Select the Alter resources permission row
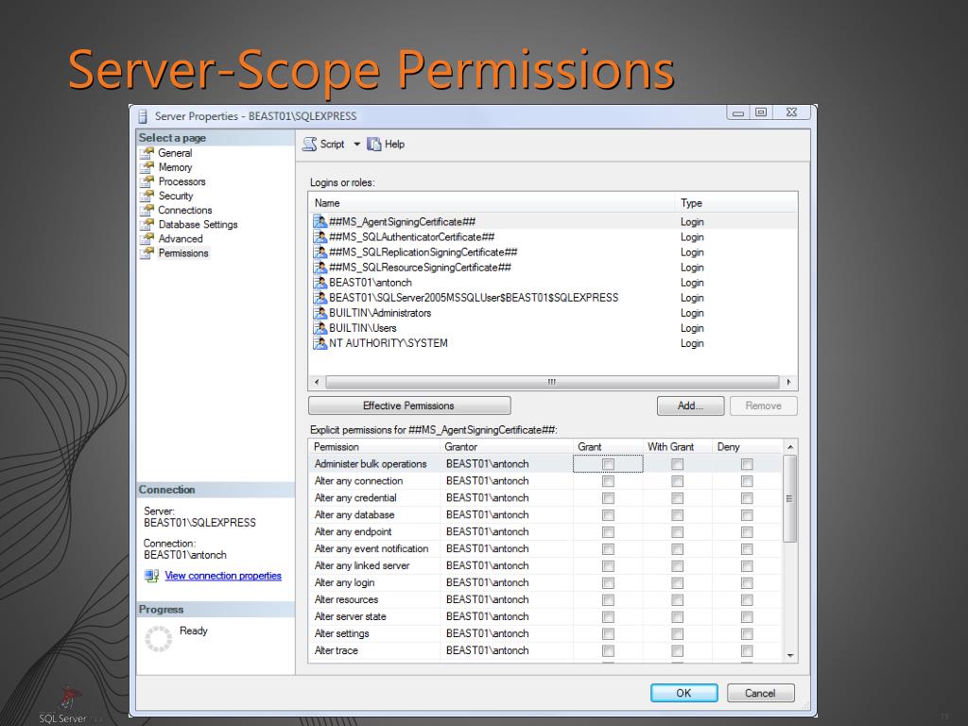 click(545, 599)
